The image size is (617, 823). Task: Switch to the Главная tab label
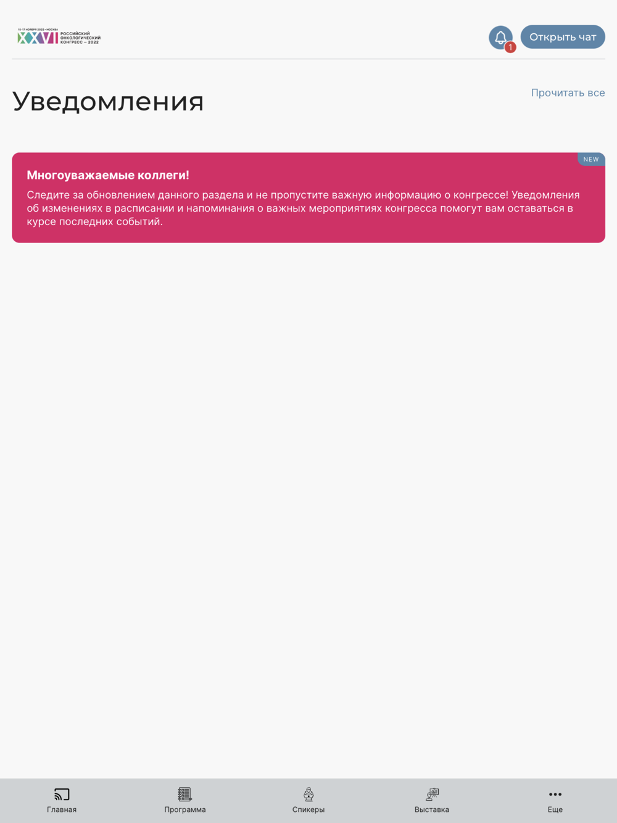coord(62,809)
